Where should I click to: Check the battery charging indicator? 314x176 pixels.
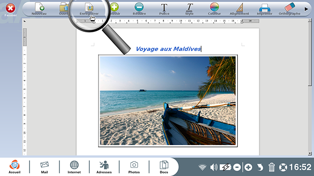coord(226,167)
